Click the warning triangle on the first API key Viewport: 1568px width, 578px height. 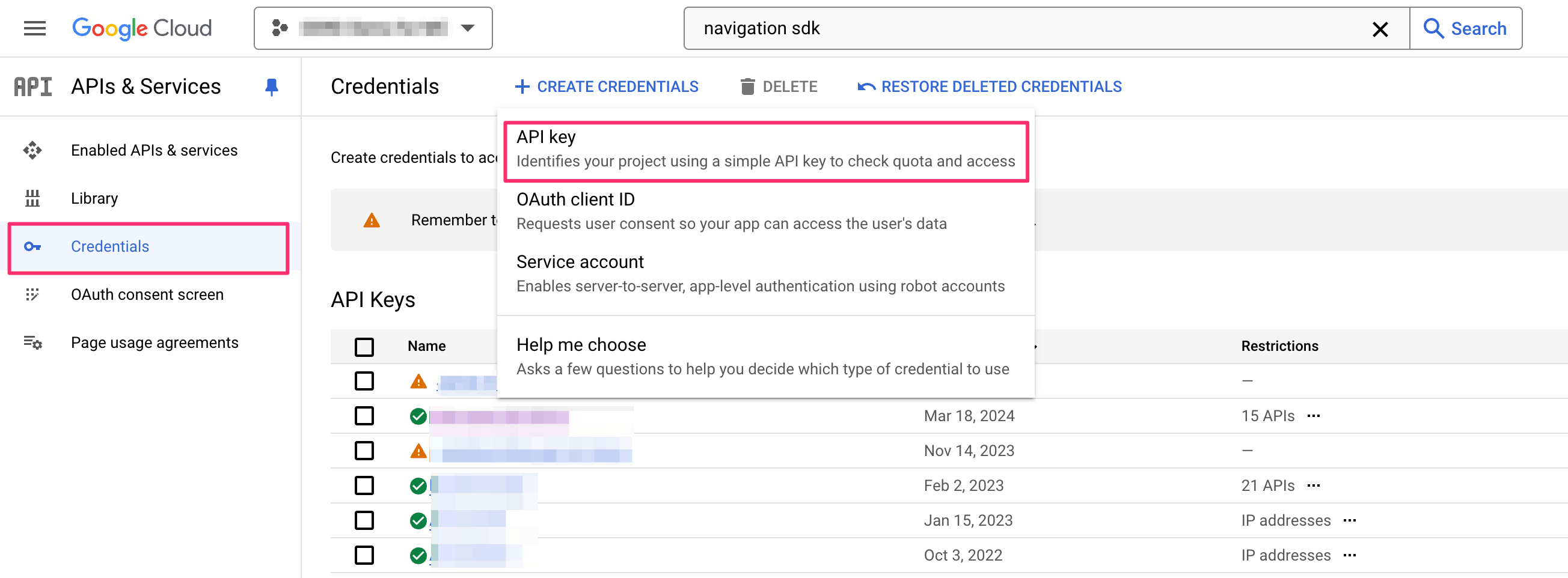coord(418,381)
